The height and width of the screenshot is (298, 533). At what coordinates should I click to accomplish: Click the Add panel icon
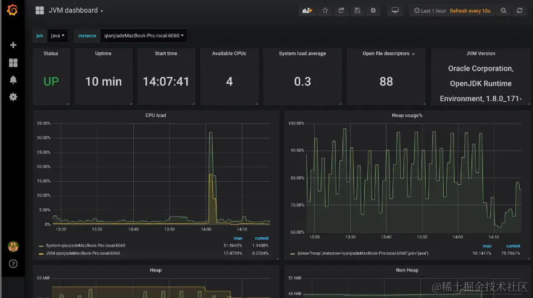pyautogui.click(x=307, y=10)
